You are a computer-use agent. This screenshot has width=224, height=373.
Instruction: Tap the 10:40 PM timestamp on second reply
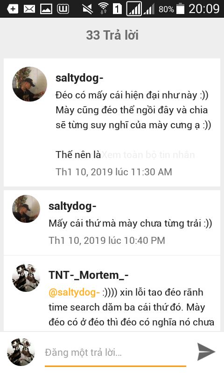[107, 240]
